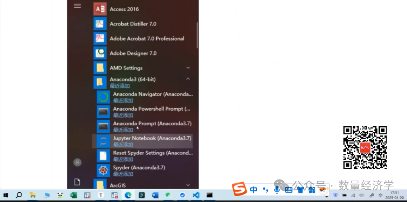
Task: Open Adobe Acrobat 7.0 Professional
Action: pos(143,38)
